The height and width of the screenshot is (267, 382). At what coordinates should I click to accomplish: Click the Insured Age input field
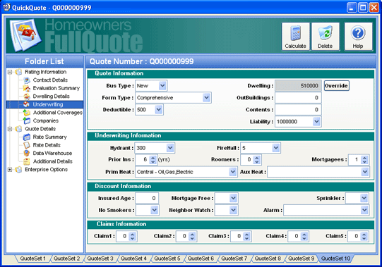point(147,198)
